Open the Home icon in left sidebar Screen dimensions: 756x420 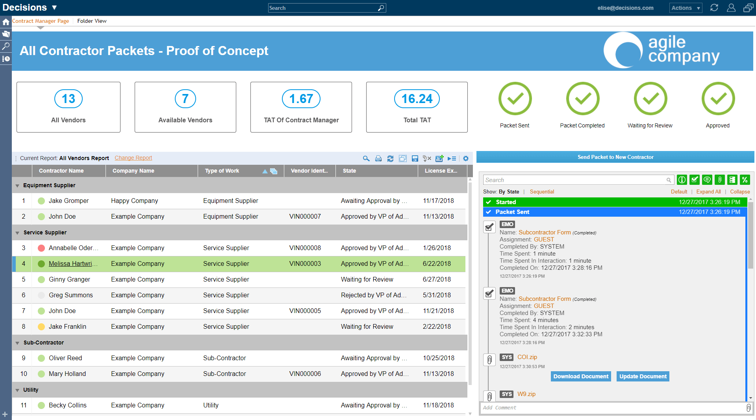[x=6, y=22]
